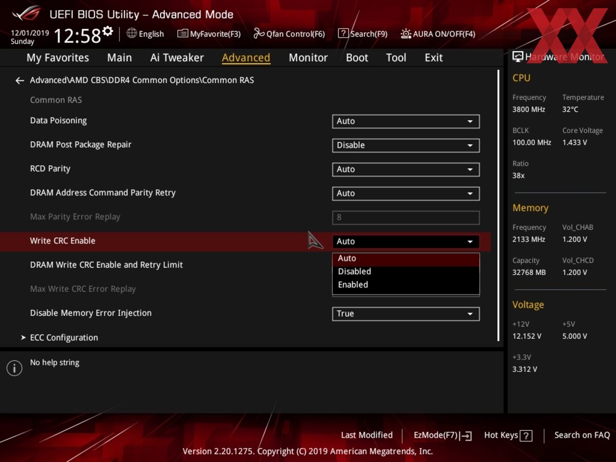Image resolution: width=616 pixels, height=462 pixels.
Task: Click the EzMode exit arrow icon
Action: coord(466,436)
